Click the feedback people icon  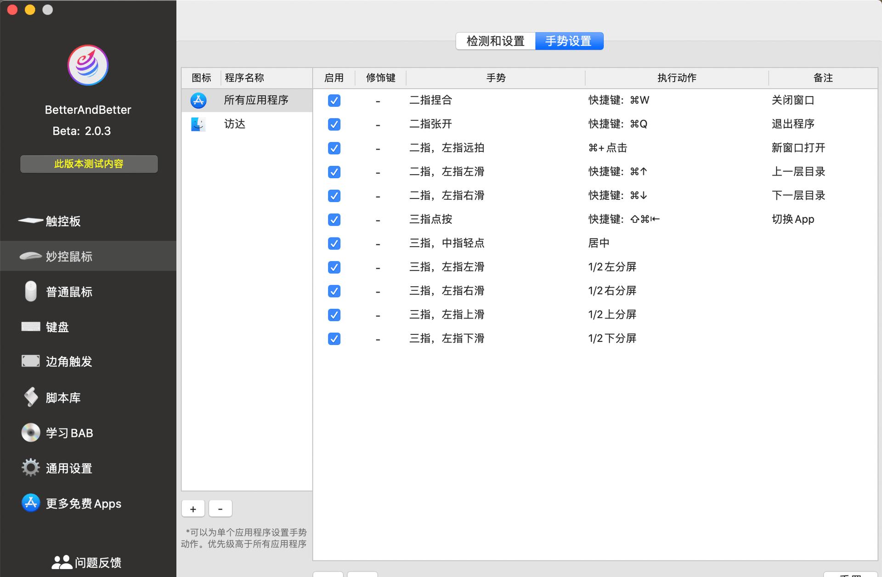pos(62,562)
